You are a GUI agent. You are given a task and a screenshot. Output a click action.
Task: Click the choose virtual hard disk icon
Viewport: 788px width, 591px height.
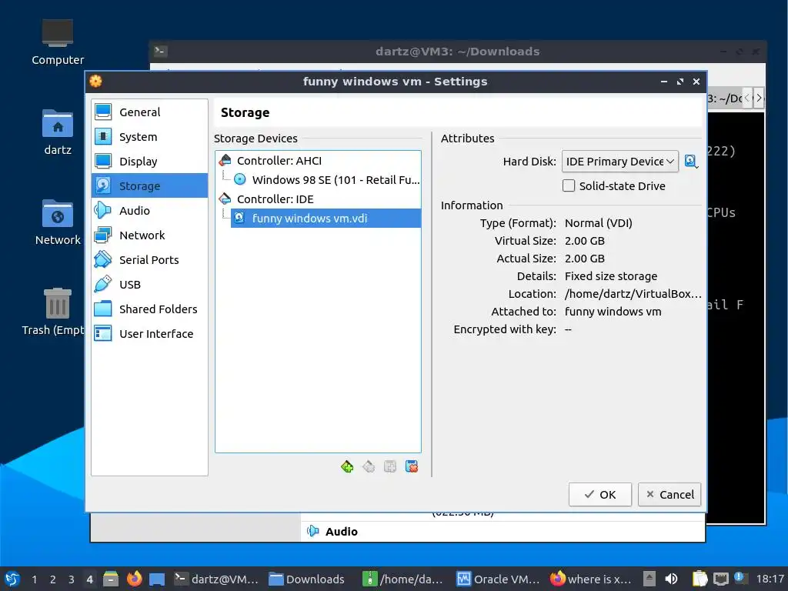click(692, 162)
